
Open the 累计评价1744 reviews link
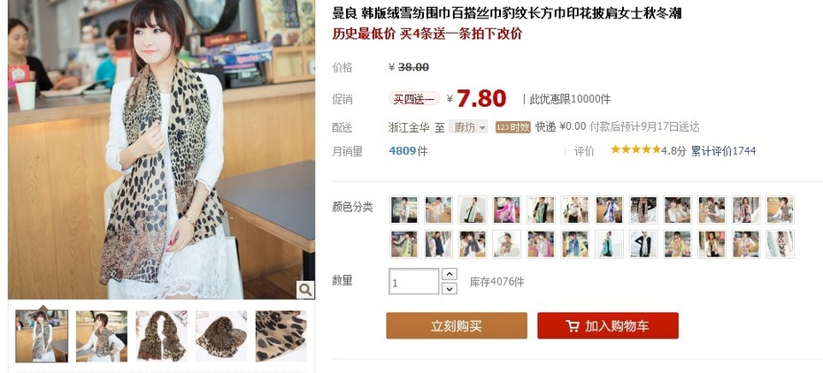coord(723,151)
